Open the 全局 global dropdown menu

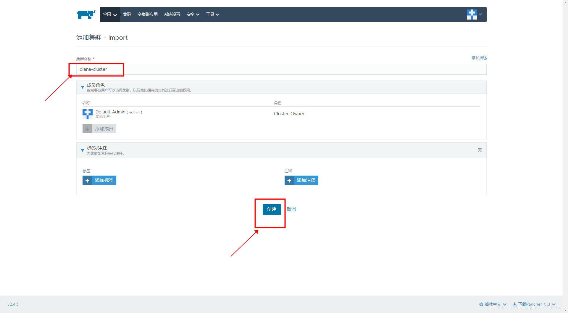pos(110,15)
